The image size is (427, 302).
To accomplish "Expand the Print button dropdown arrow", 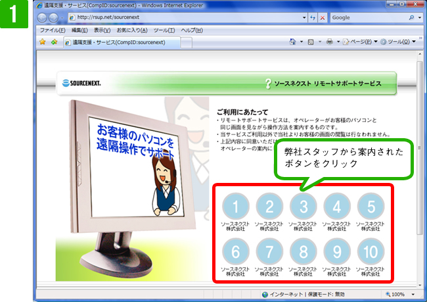I will click(x=338, y=41).
